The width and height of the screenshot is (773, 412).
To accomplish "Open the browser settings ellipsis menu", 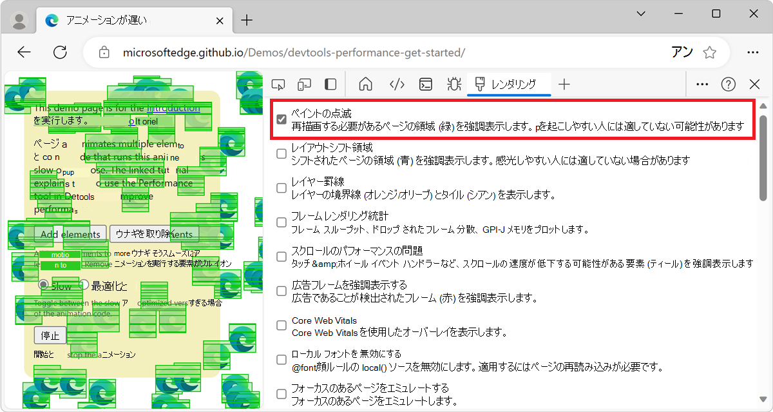I will tap(753, 52).
